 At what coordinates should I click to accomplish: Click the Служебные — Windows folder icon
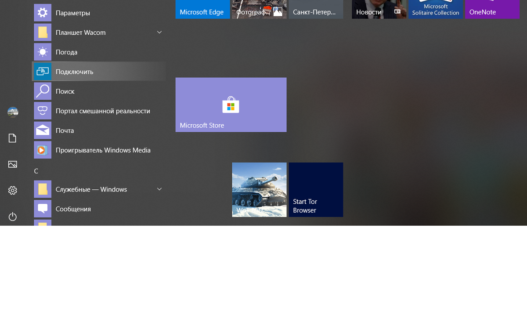coord(43,189)
